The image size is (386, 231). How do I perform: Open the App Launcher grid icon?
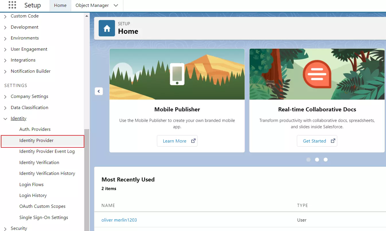(12, 5)
